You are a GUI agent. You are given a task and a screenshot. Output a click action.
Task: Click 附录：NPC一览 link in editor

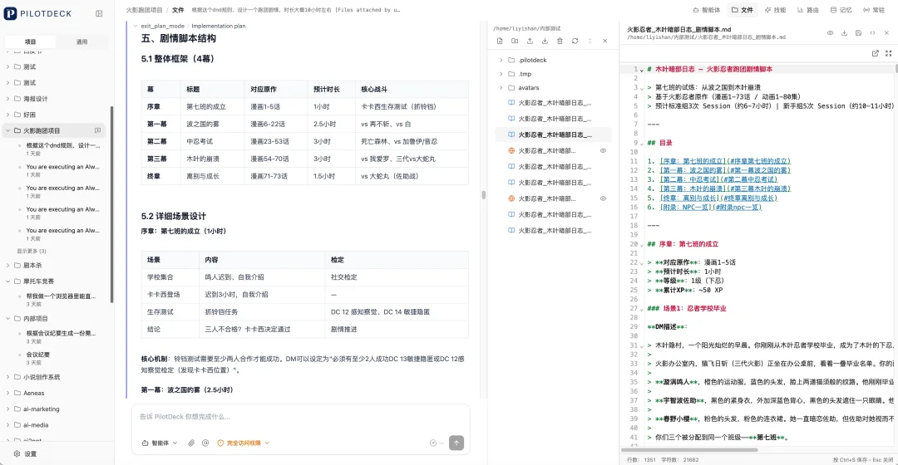pyautogui.click(x=711, y=207)
